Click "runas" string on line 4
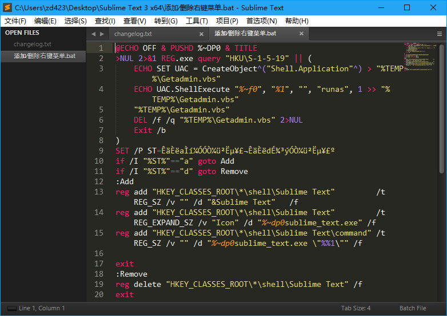 coord(333,90)
